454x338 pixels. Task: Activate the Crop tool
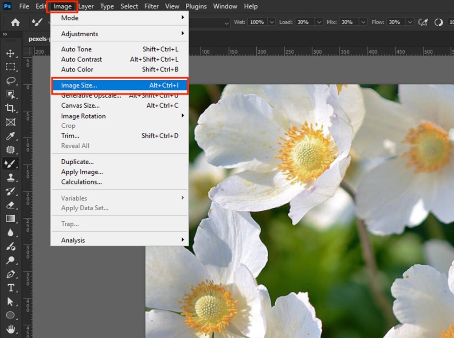pyautogui.click(x=11, y=108)
